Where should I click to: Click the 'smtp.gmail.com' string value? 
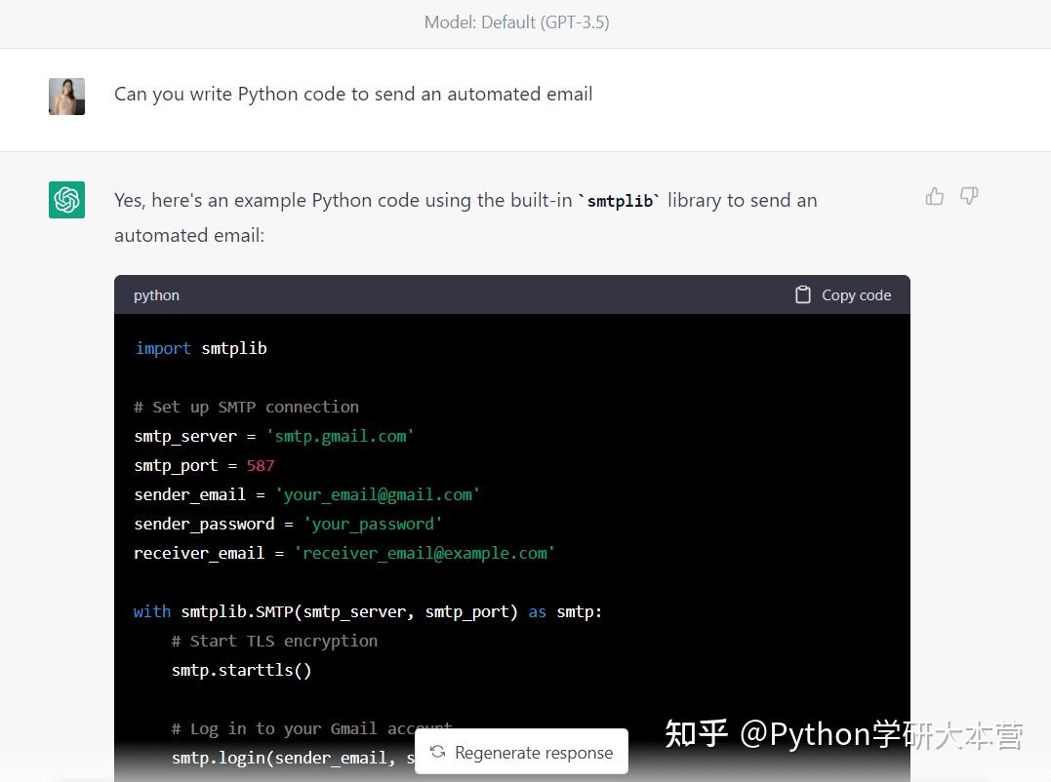[340, 437]
